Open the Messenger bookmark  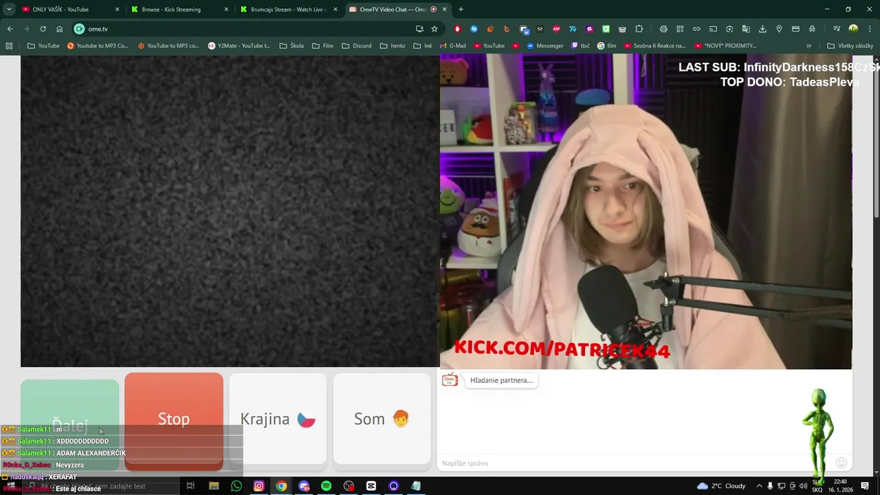pyautogui.click(x=545, y=46)
